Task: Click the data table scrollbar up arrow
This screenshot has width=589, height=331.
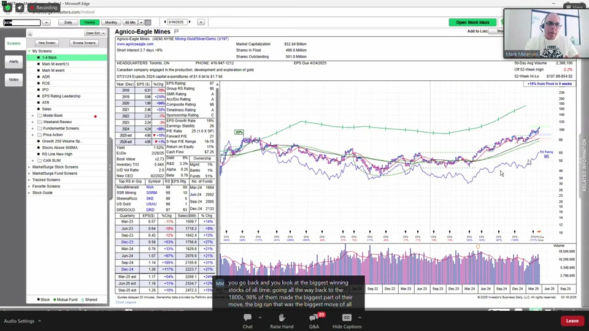Action: point(217,85)
